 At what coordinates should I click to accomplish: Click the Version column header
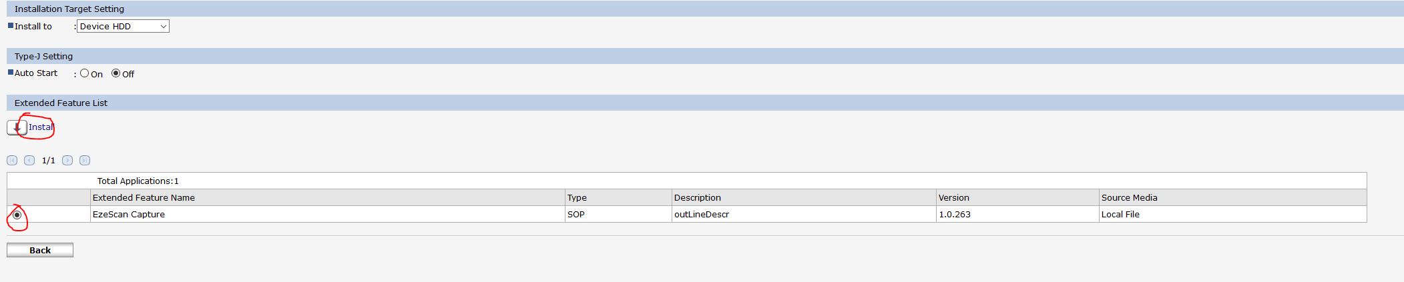(x=953, y=198)
